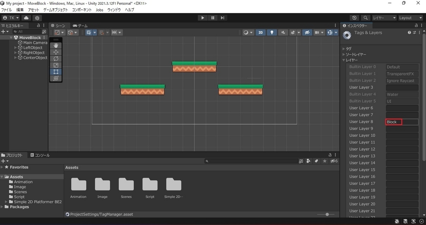Image resolution: width=426 pixels, height=225 pixels.
Task: Open Tags & Layers help icon
Action: [409, 33]
